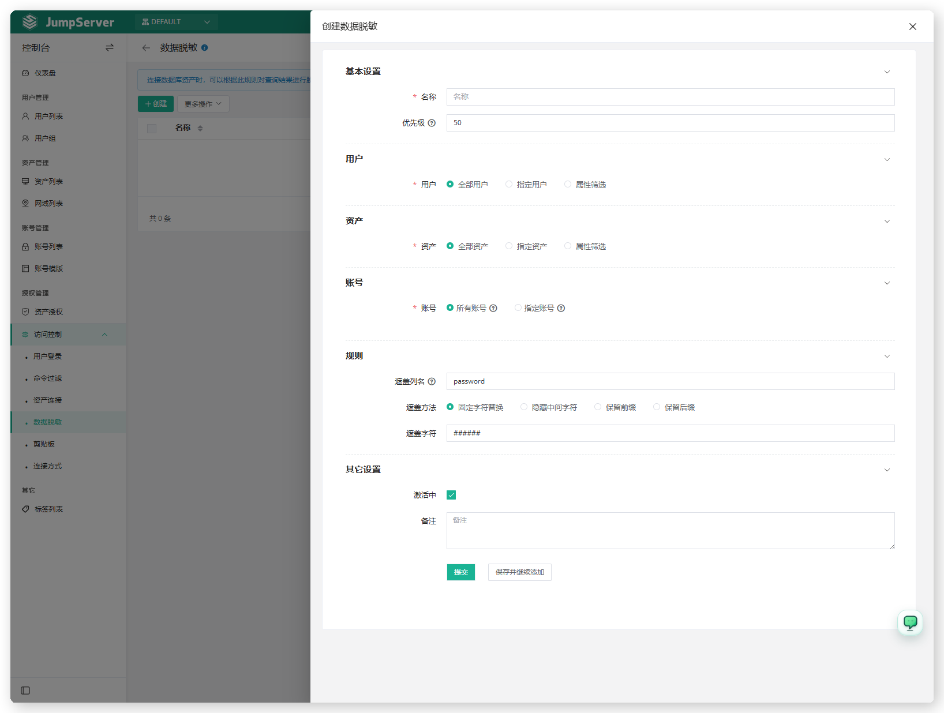
Task: Collapse the 用户 section chevron
Action: 887,160
